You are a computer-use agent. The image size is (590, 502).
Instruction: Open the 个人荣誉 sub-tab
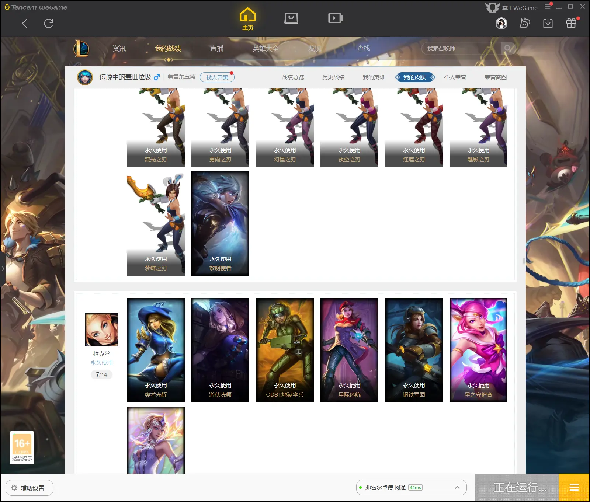[455, 77]
